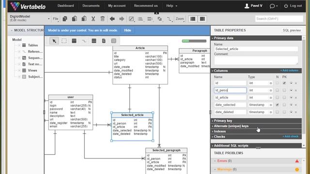Toggle the PK checkbox for the date_deleted column
Viewport: 310px width, 174px height.
(x=284, y=112)
